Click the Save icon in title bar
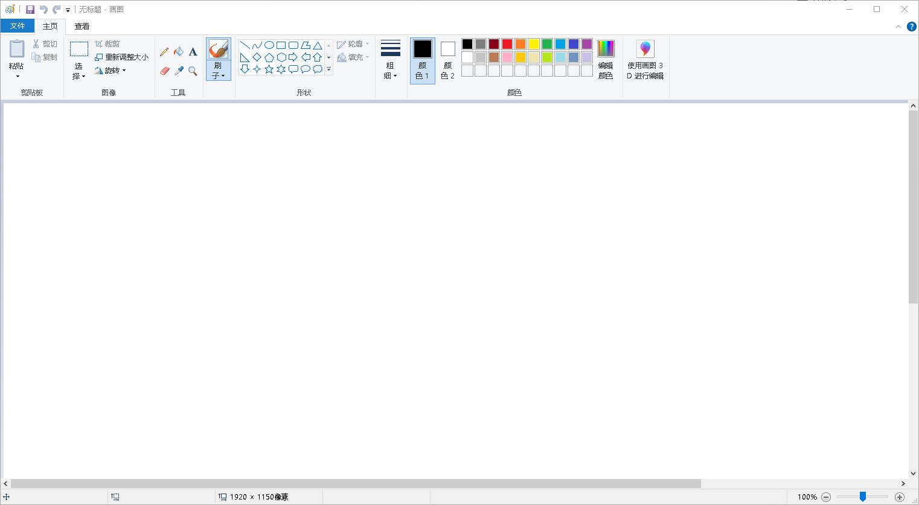 pos(30,10)
